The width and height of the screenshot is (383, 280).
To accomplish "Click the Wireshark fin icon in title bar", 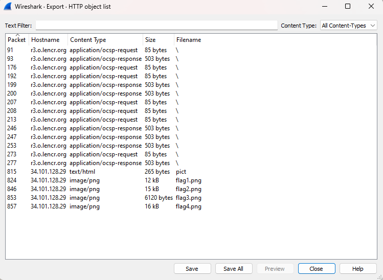I will (8, 7).
